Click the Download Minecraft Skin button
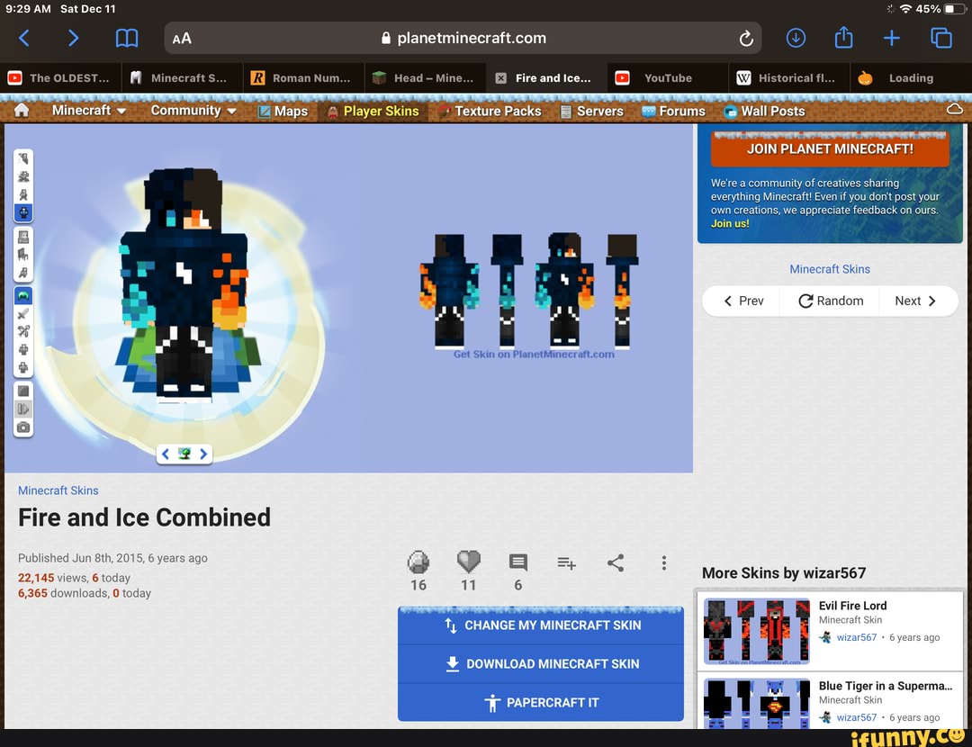This screenshot has height=747, width=972. point(541,664)
